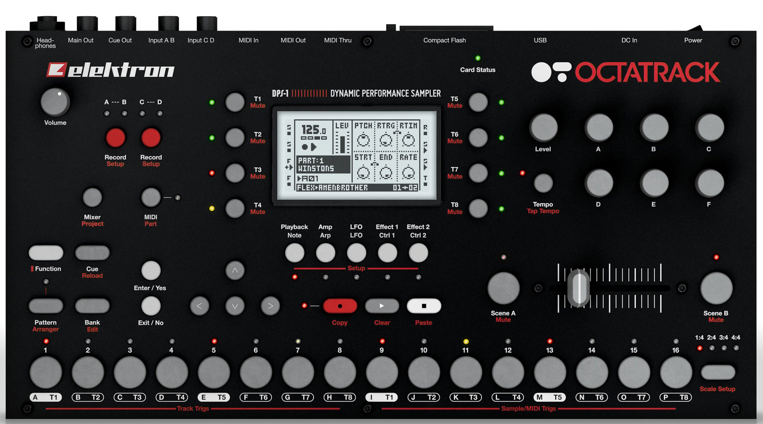The width and height of the screenshot is (763, 424).
Task: Select the Pattern Arranger button
Action: (46, 306)
